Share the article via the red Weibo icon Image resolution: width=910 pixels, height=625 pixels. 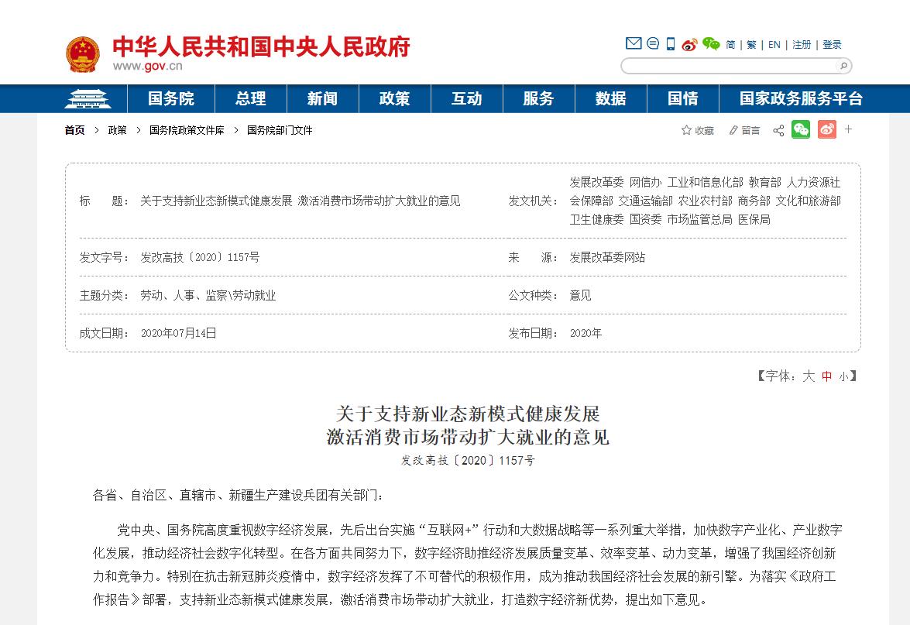[827, 129]
